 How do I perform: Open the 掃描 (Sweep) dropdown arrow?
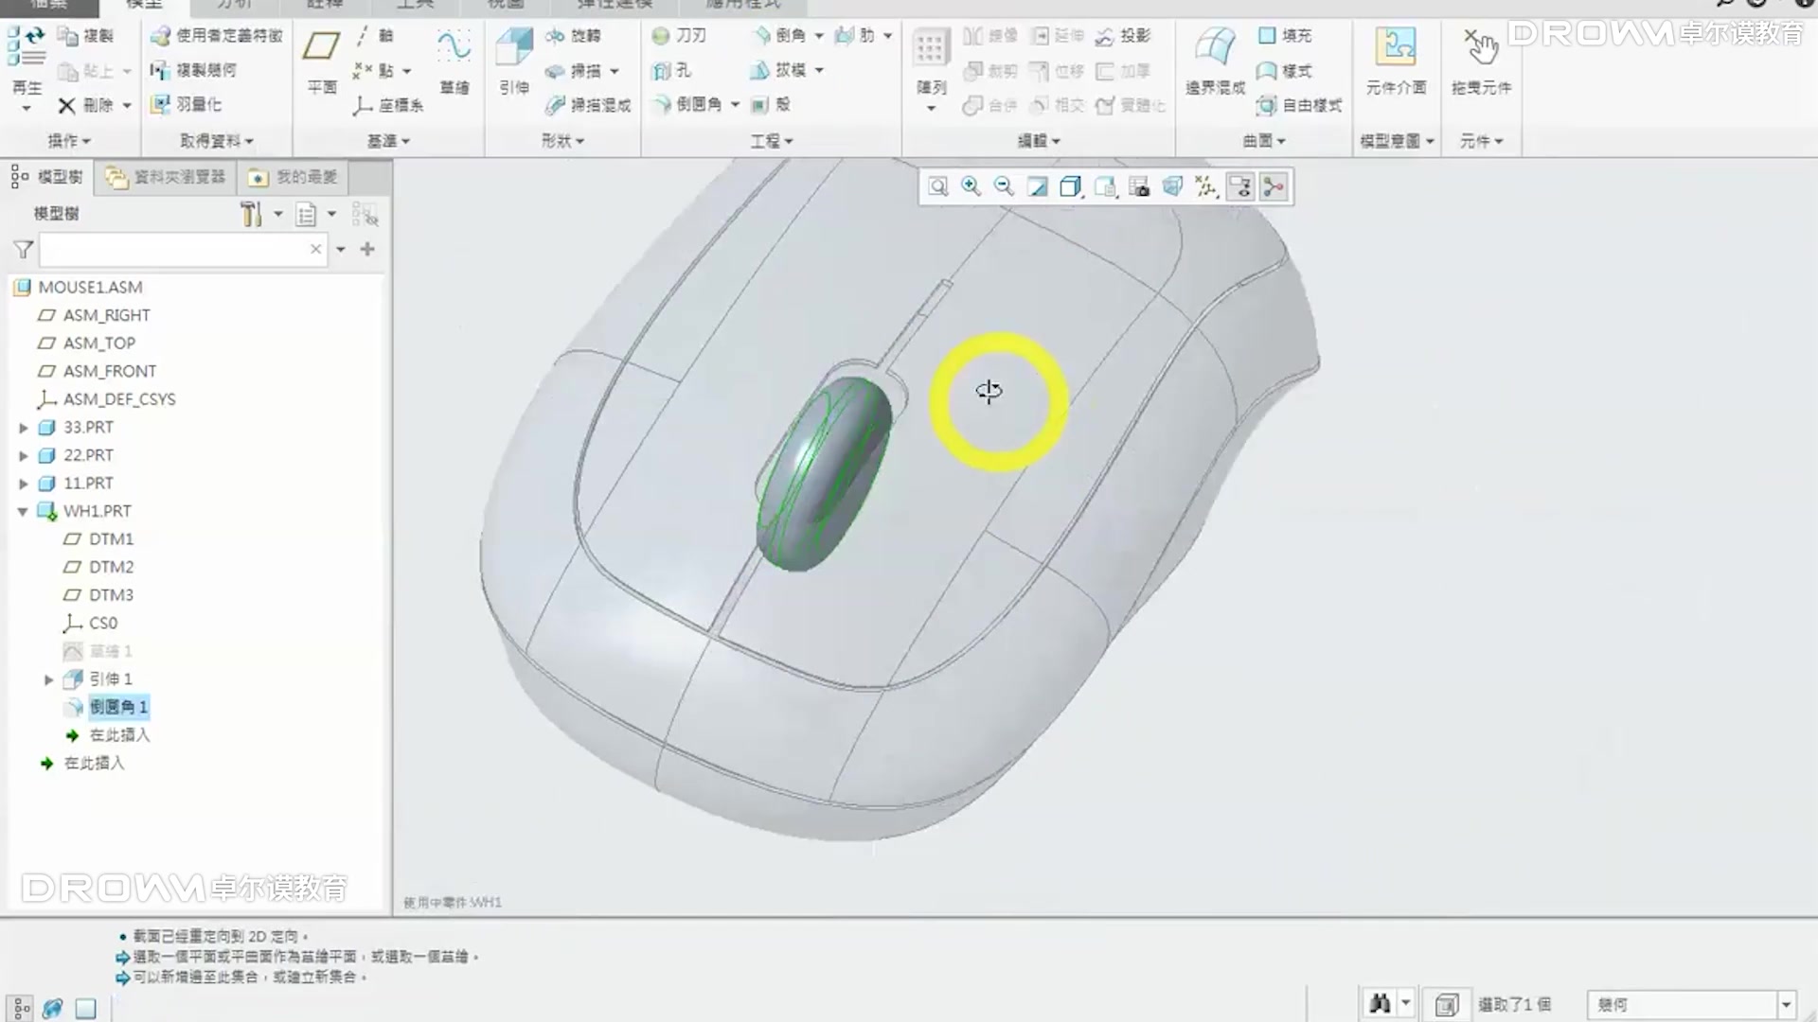coord(615,71)
